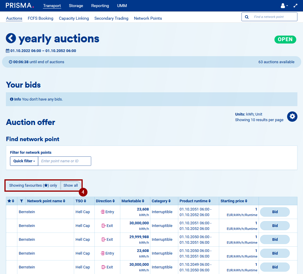Focus the Enter point name or ID field
Screen dimensions: 303x274
tap(64, 161)
